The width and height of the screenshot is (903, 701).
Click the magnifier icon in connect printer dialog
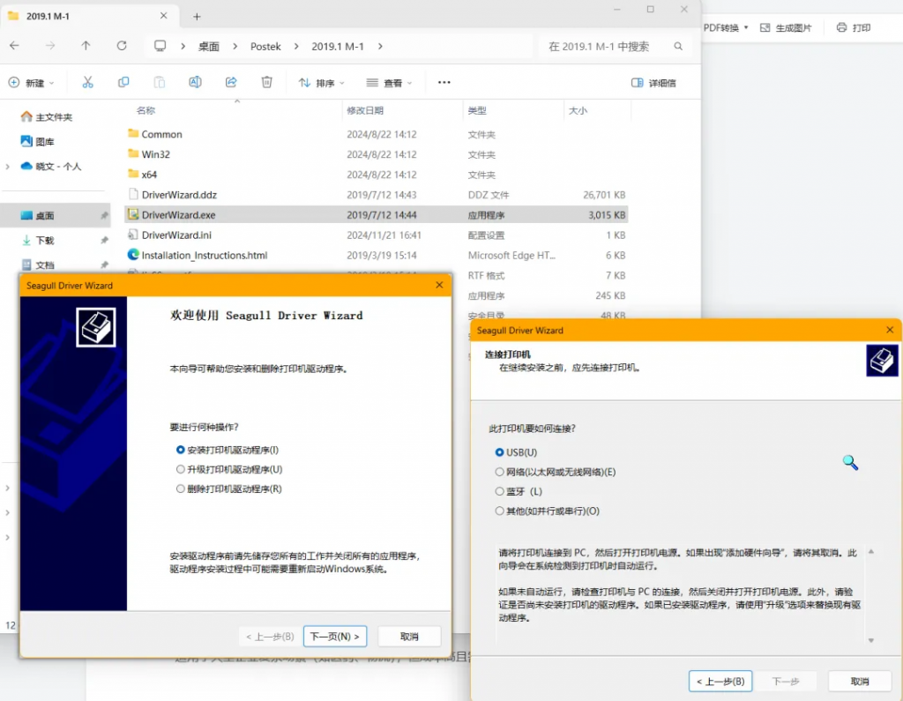pos(851,463)
